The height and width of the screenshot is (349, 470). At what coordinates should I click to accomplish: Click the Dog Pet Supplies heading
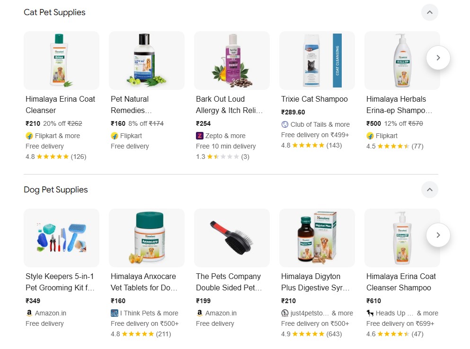click(x=55, y=190)
